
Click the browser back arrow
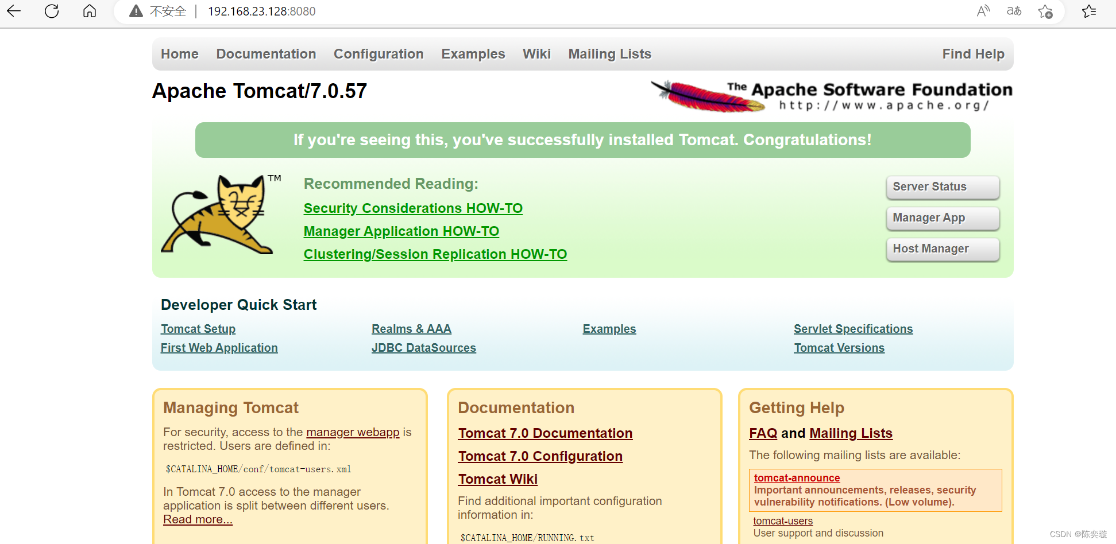(x=14, y=11)
